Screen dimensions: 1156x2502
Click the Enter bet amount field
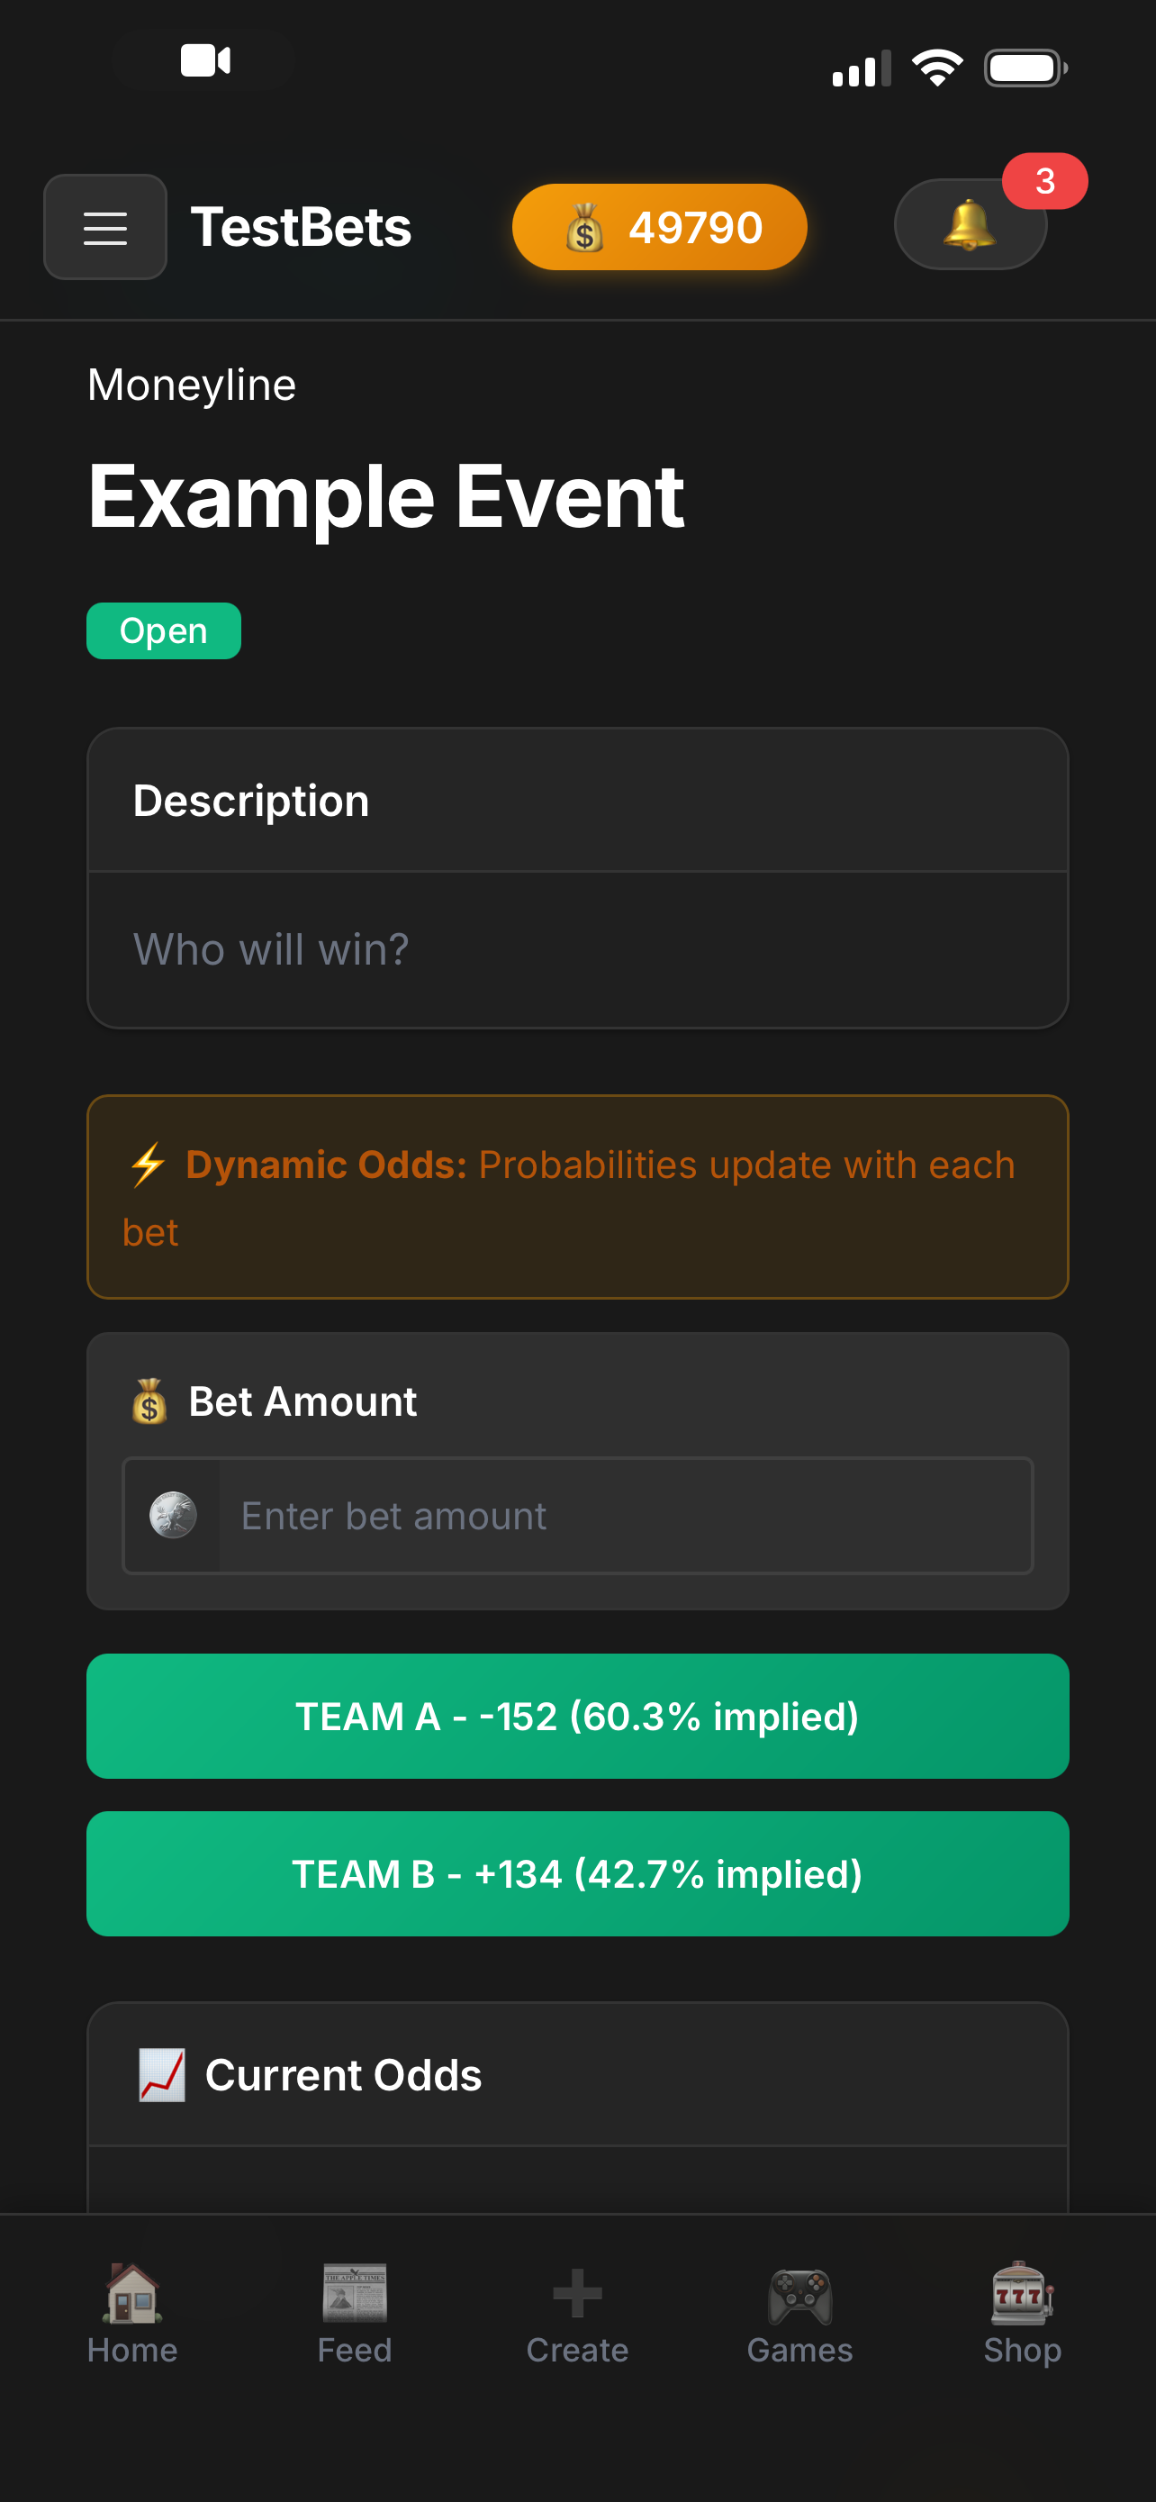click(631, 1515)
